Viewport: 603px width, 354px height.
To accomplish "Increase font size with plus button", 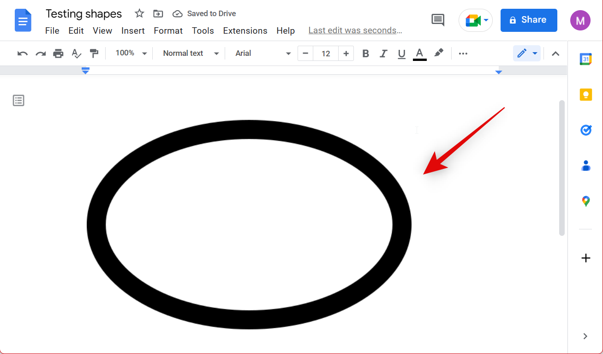I will [x=346, y=54].
